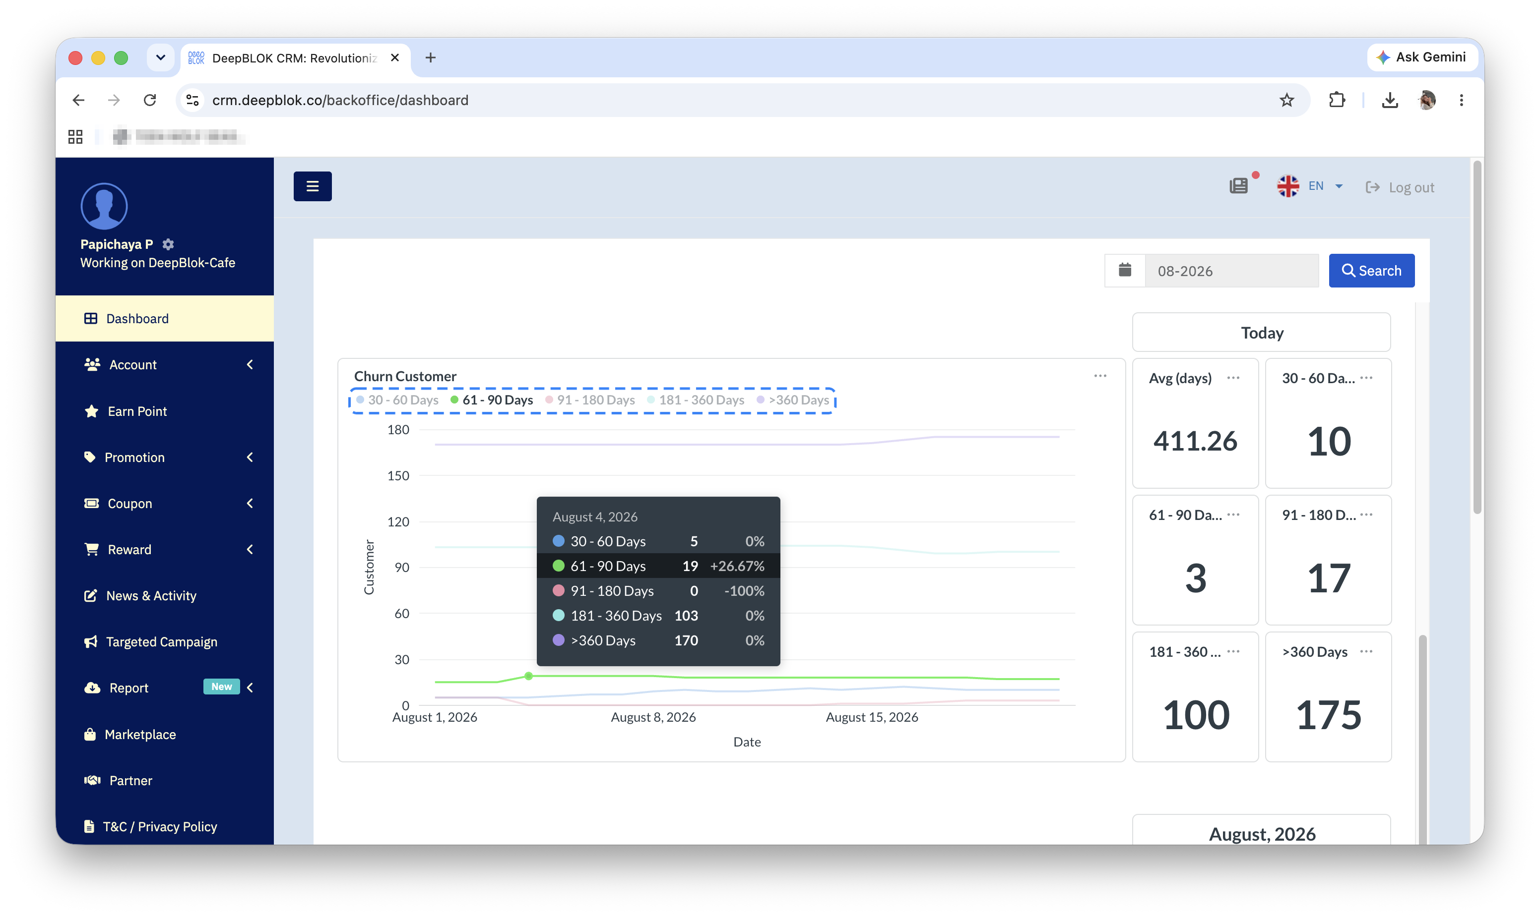This screenshot has height=918, width=1540.
Task: Open the bookmarks apps grid icon
Action: [75, 137]
